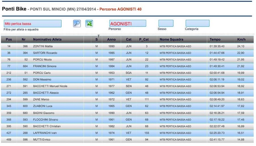Click the magnifying glass search icon

(77, 24)
